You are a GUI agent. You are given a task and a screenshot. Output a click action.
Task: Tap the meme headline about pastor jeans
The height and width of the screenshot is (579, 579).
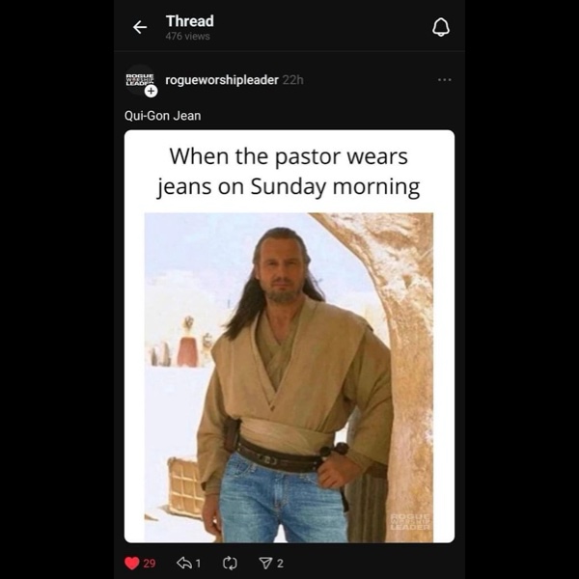[x=289, y=172]
